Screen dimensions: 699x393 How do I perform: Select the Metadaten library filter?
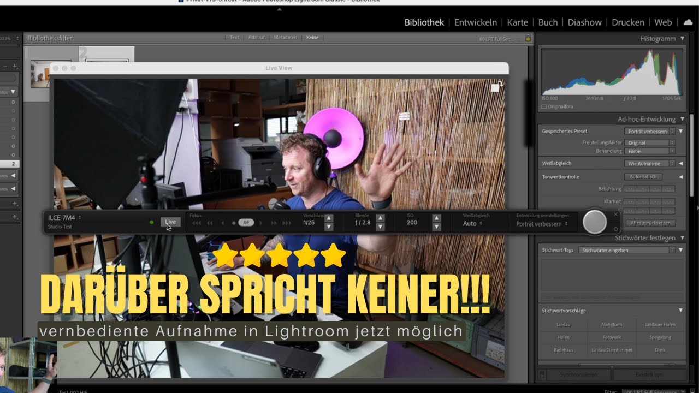click(x=286, y=38)
